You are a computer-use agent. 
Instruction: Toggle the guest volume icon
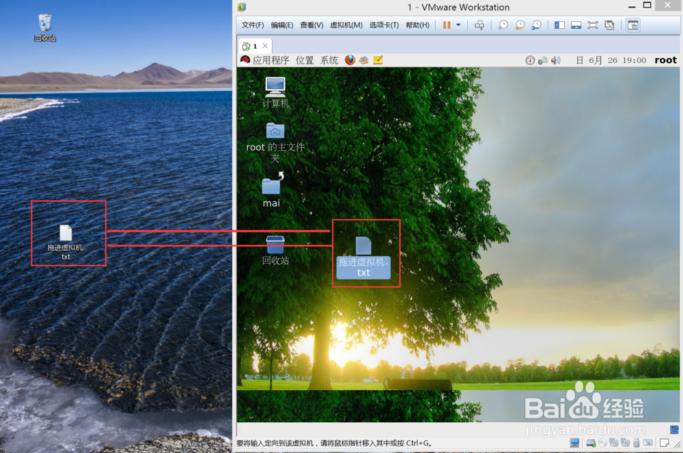(x=554, y=60)
